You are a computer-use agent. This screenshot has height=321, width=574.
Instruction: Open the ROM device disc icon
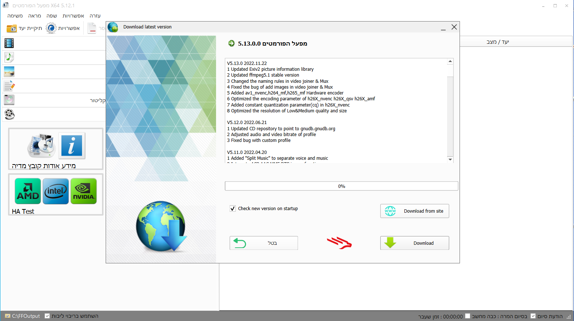point(9,100)
